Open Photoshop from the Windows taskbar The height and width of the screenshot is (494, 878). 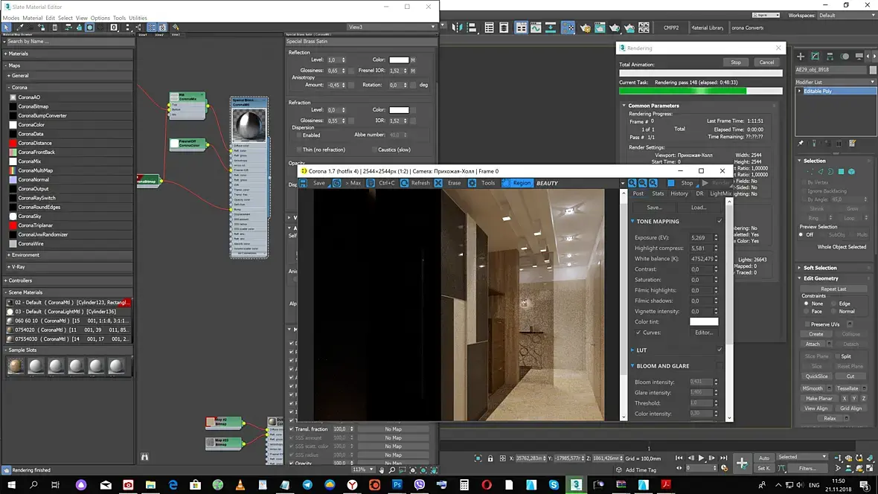click(397, 484)
